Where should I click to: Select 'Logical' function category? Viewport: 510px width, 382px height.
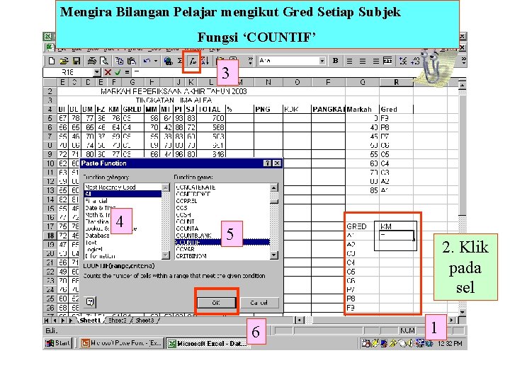click(x=123, y=249)
